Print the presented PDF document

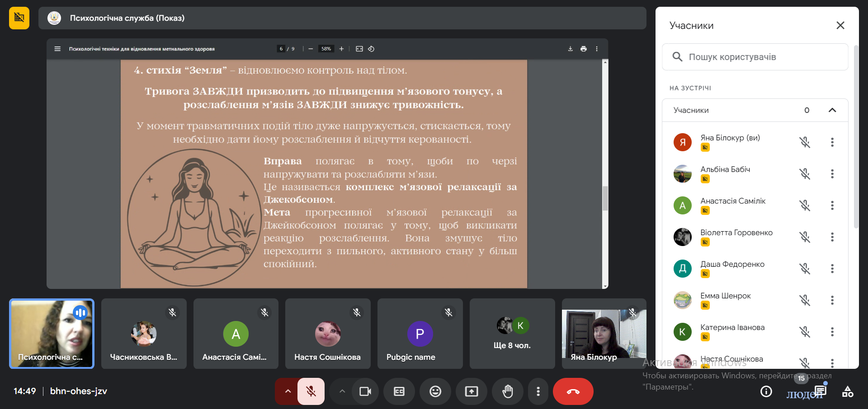(x=584, y=49)
